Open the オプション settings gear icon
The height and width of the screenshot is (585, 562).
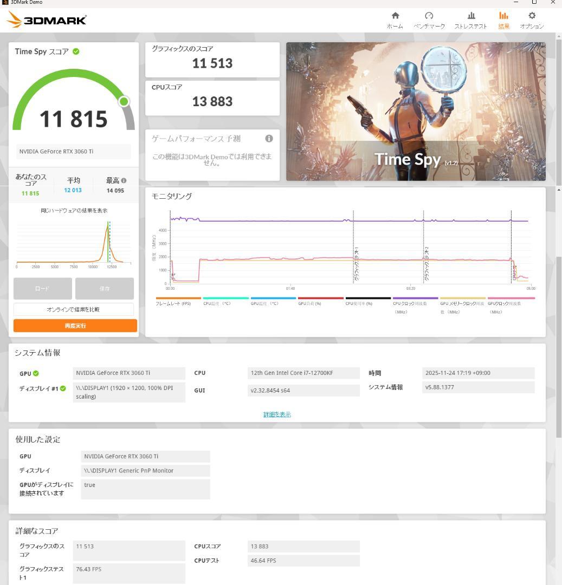pos(532,17)
